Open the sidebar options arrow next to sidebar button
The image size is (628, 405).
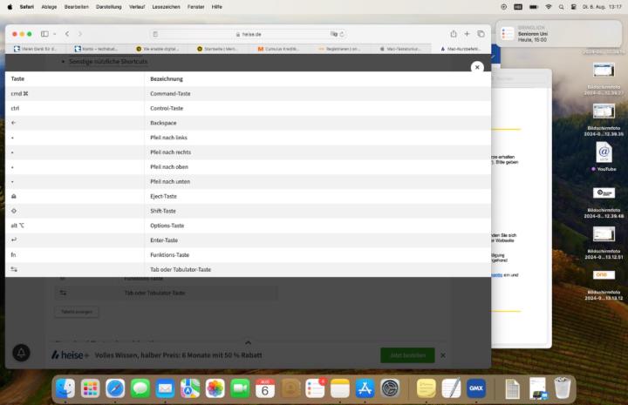54,34
